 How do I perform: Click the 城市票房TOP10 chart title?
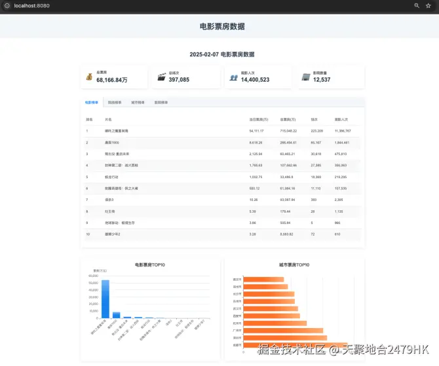click(x=294, y=265)
